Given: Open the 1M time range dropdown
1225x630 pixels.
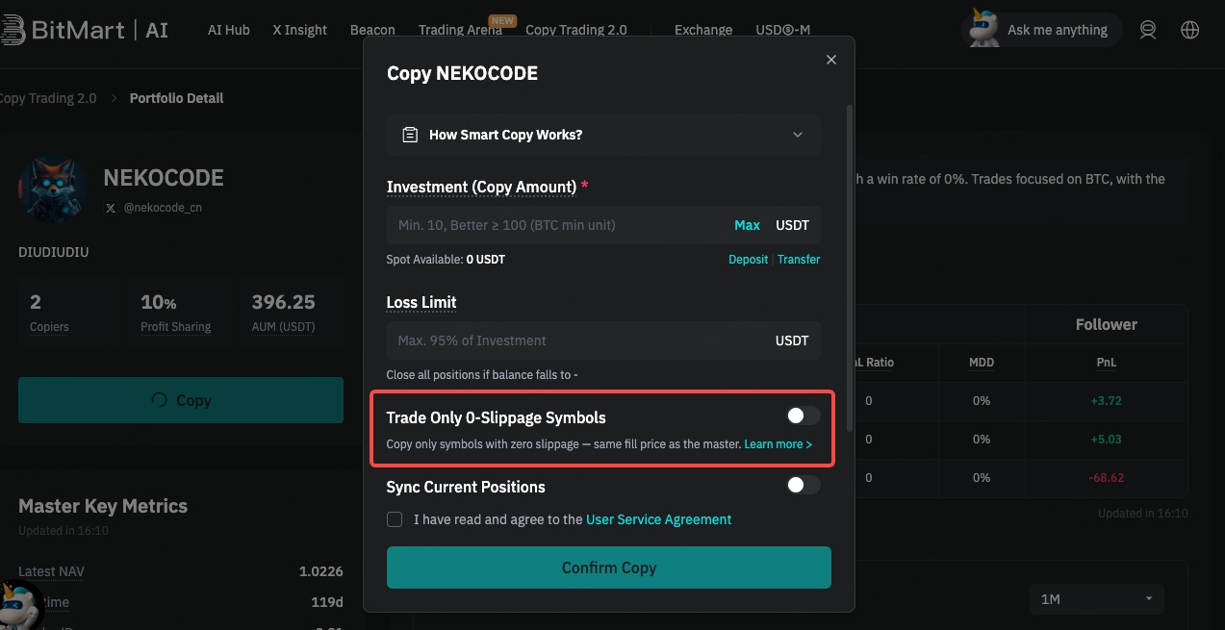Looking at the screenshot, I should (x=1097, y=599).
